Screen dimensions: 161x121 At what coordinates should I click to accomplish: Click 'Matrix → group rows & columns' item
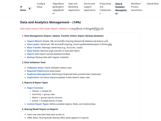(47, 97)
